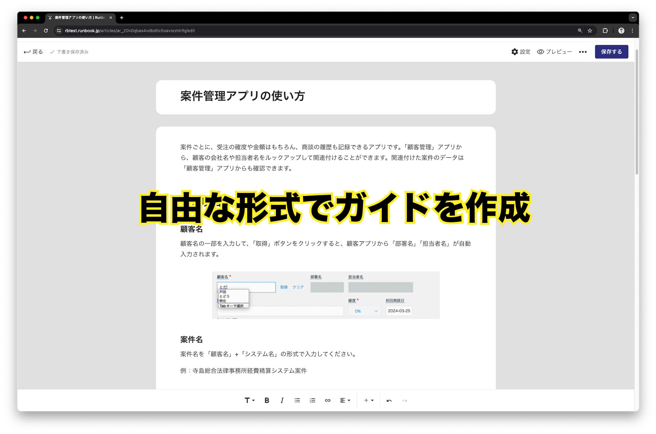Apply italic formatting from toolbar

282,400
